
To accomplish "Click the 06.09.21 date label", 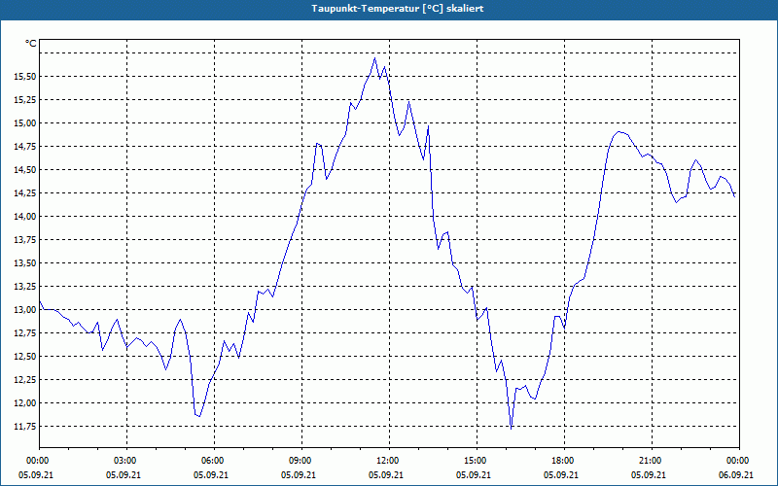I will coord(736,475).
